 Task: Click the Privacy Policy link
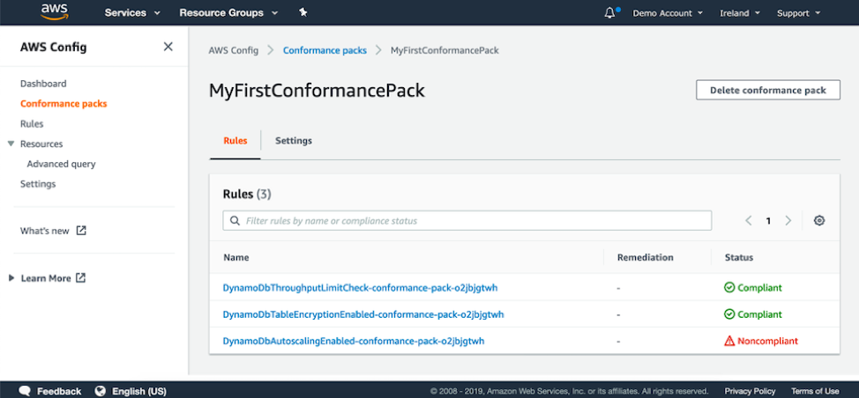750,391
